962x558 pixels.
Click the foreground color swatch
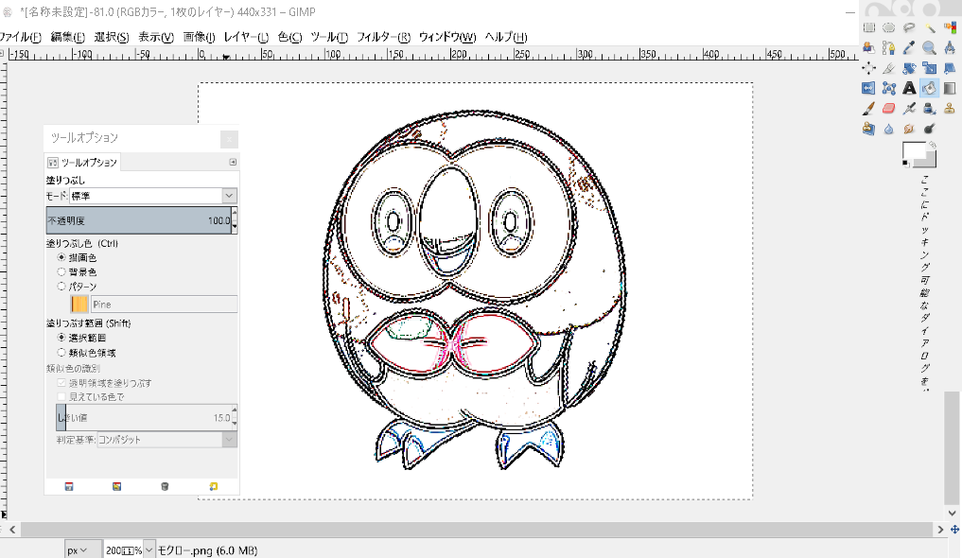click(914, 151)
